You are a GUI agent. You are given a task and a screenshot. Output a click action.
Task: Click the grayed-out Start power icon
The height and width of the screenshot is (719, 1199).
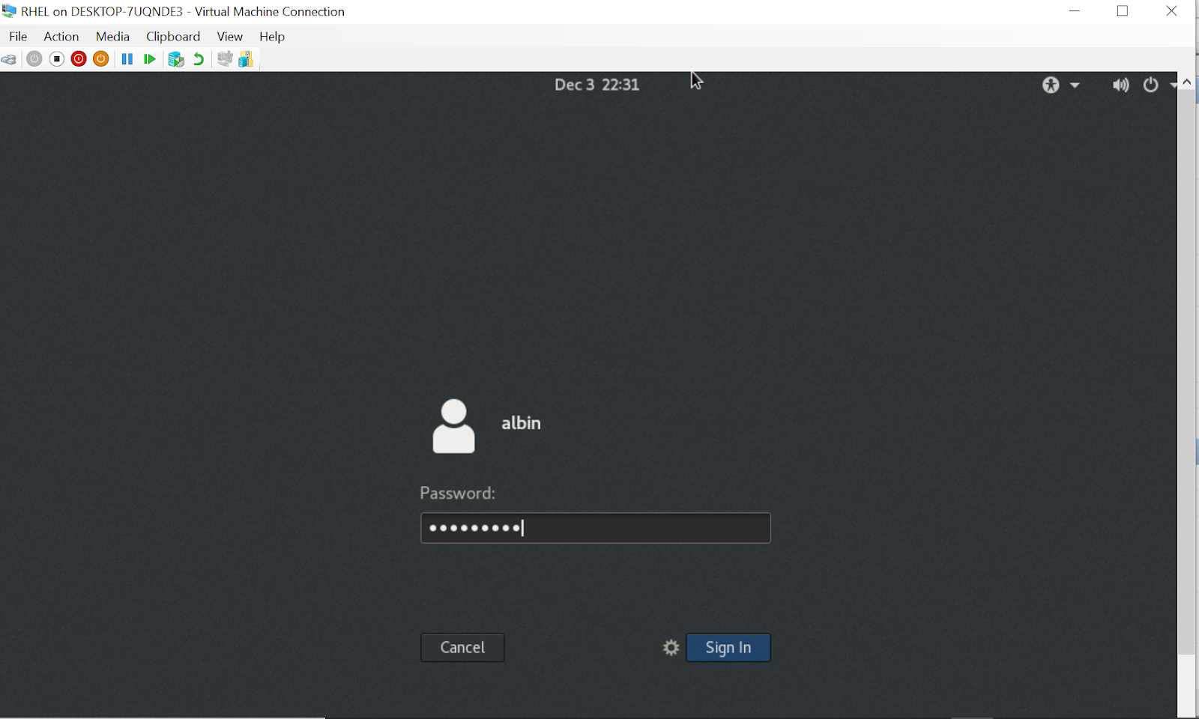click(34, 59)
